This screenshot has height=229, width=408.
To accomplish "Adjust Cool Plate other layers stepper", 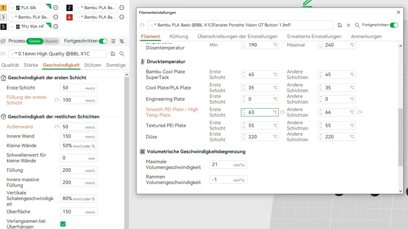I will point(321,88).
